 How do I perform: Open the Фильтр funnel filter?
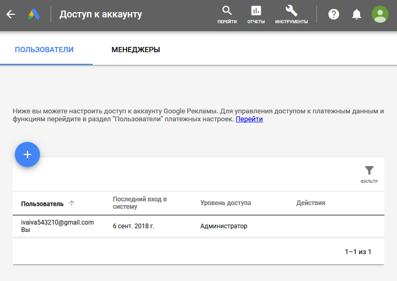click(369, 175)
